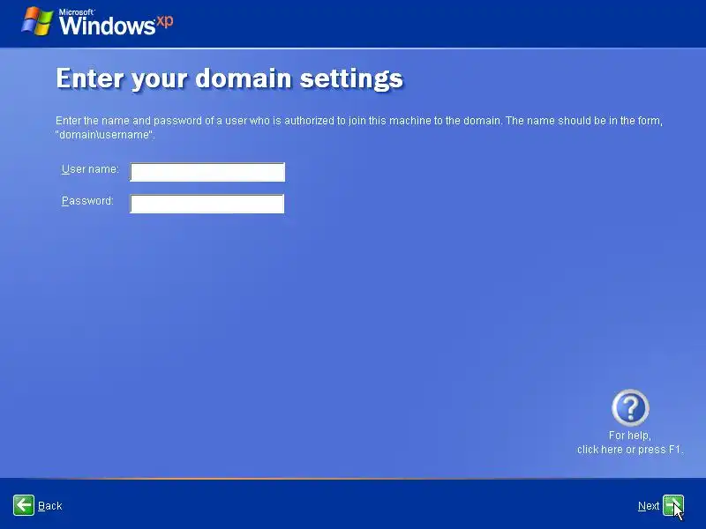Viewport: 706px width, 529px height.
Task: Focus the Password text field
Action: tap(207, 204)
